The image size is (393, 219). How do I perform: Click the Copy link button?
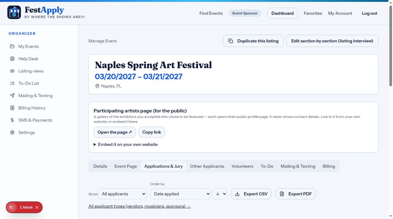point(152,132)
